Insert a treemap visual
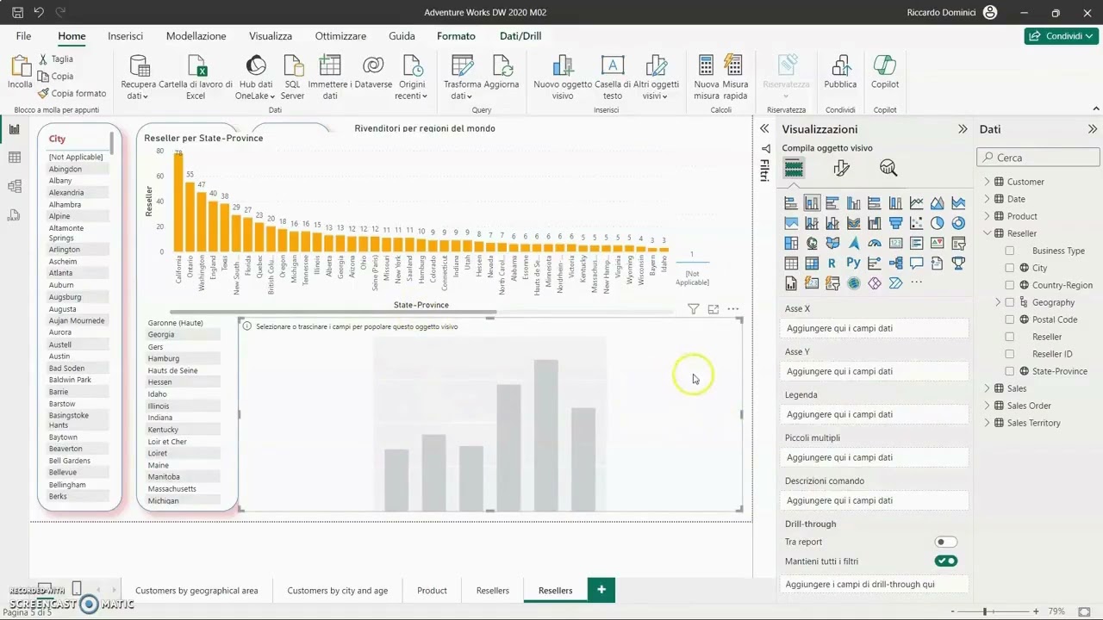This screenshot has height=620, width=1103. tap(791, 243)
